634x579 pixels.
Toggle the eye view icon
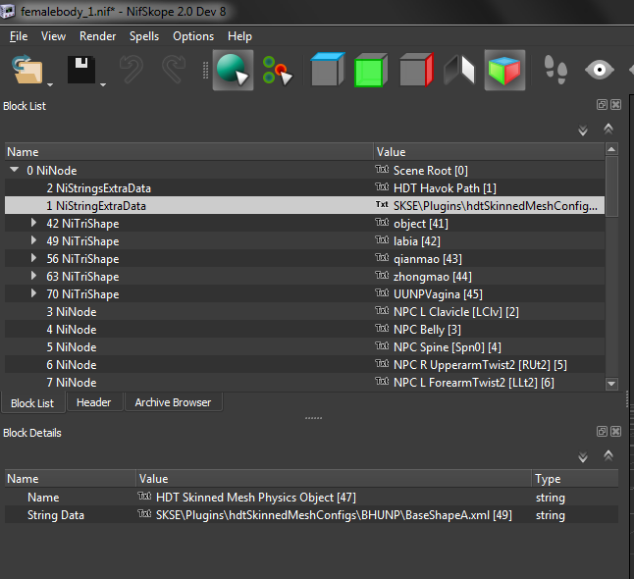tap(600, 70)
